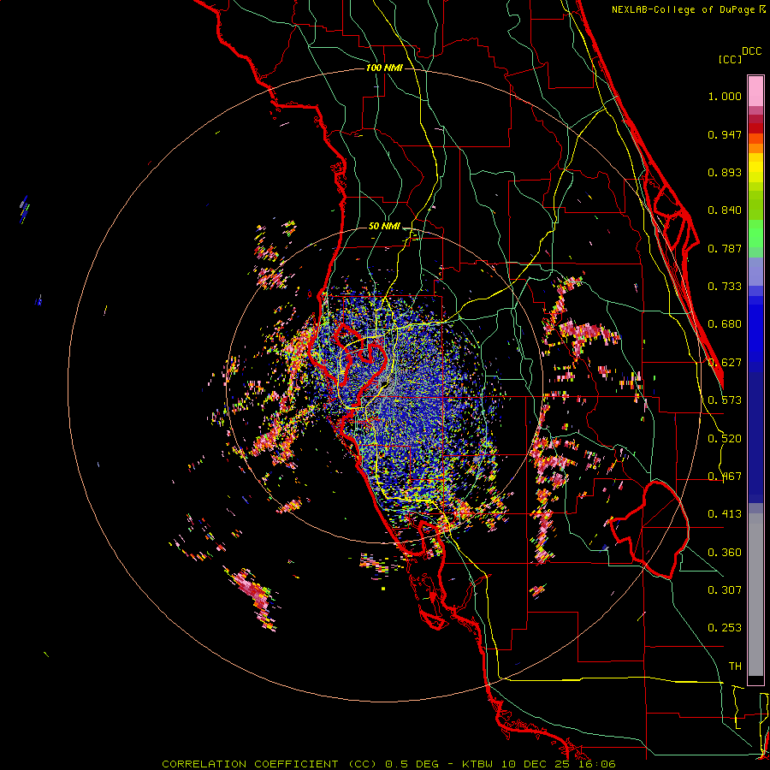Click the 0.733 legend value
This screenshot has width=770, height=770.
725,287
